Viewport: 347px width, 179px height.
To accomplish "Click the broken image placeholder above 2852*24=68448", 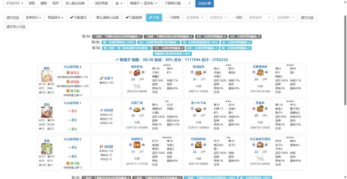I will click(137, 86).
